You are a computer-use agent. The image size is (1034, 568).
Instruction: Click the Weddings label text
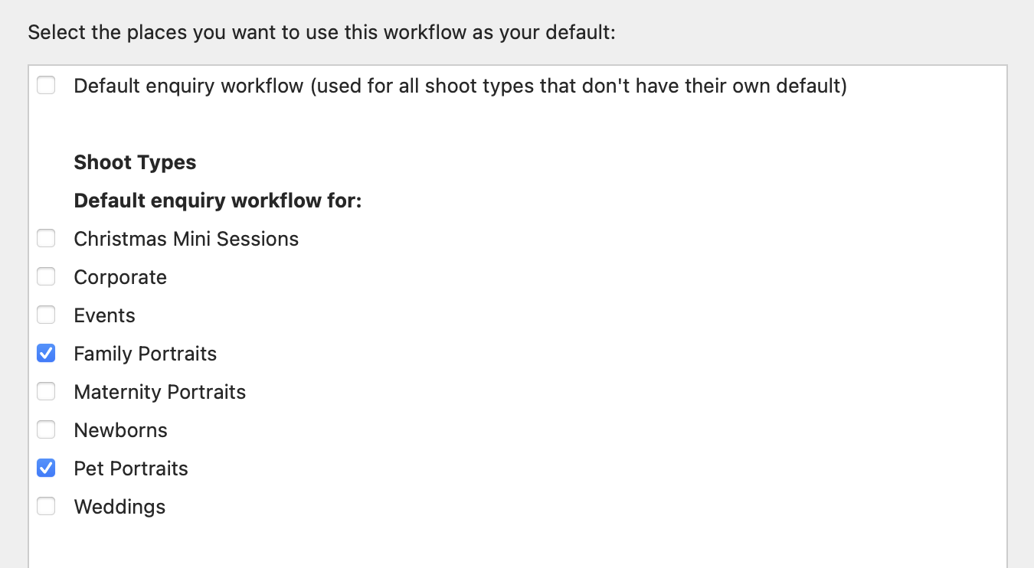point(119,507)
